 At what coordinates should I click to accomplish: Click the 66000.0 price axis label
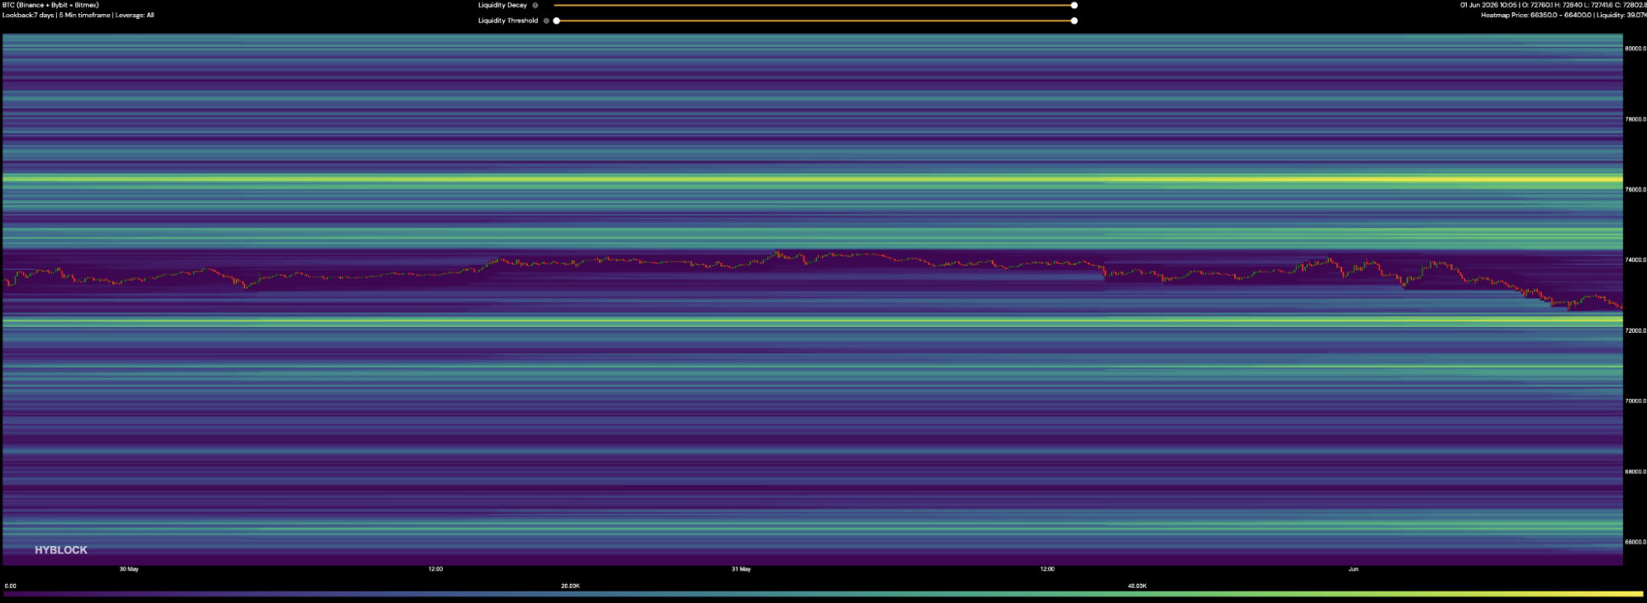[1635, 542]
